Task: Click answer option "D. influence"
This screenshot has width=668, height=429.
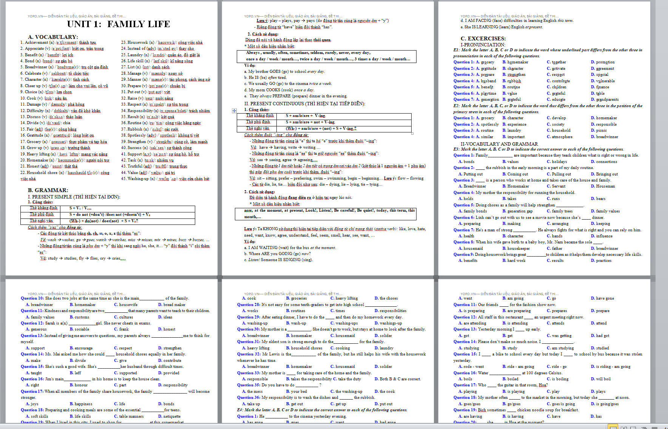Action: (x=602, y=236)
